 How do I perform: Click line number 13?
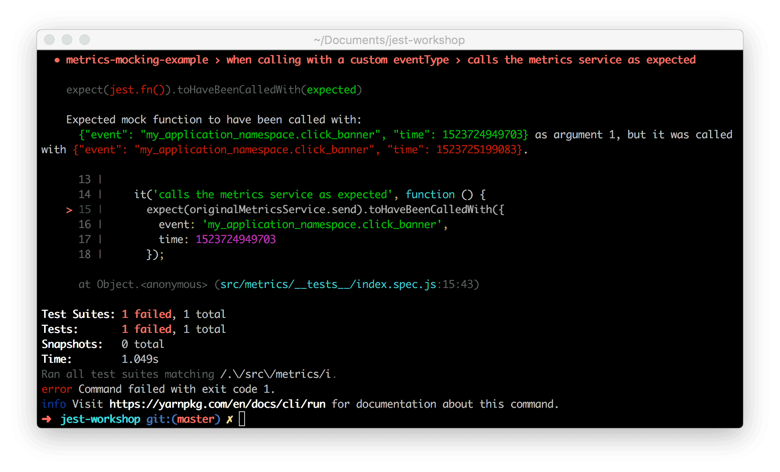pos(85,180)
